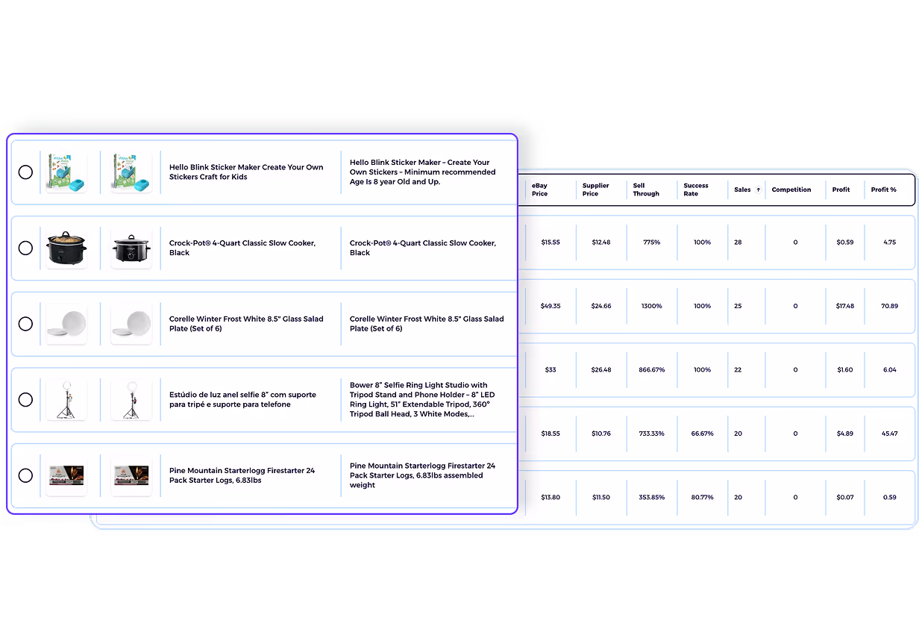Open the first ring light tripod thumbnail
919x641 pixels.
click(x=66, y=399)
